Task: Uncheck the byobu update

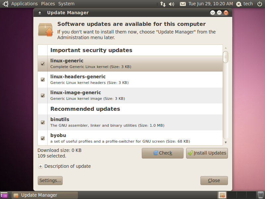Action: (x=43, y=138)
